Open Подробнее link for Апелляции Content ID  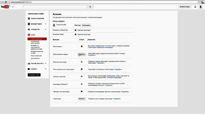[x=109, y=85]
